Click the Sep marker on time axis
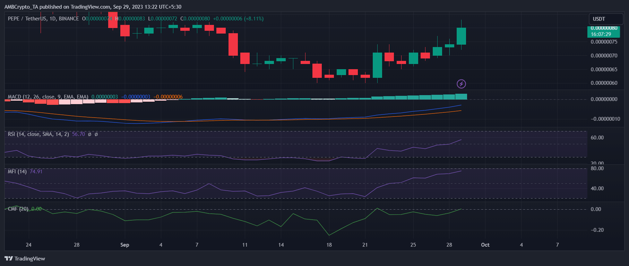 [x=125, y=245]
